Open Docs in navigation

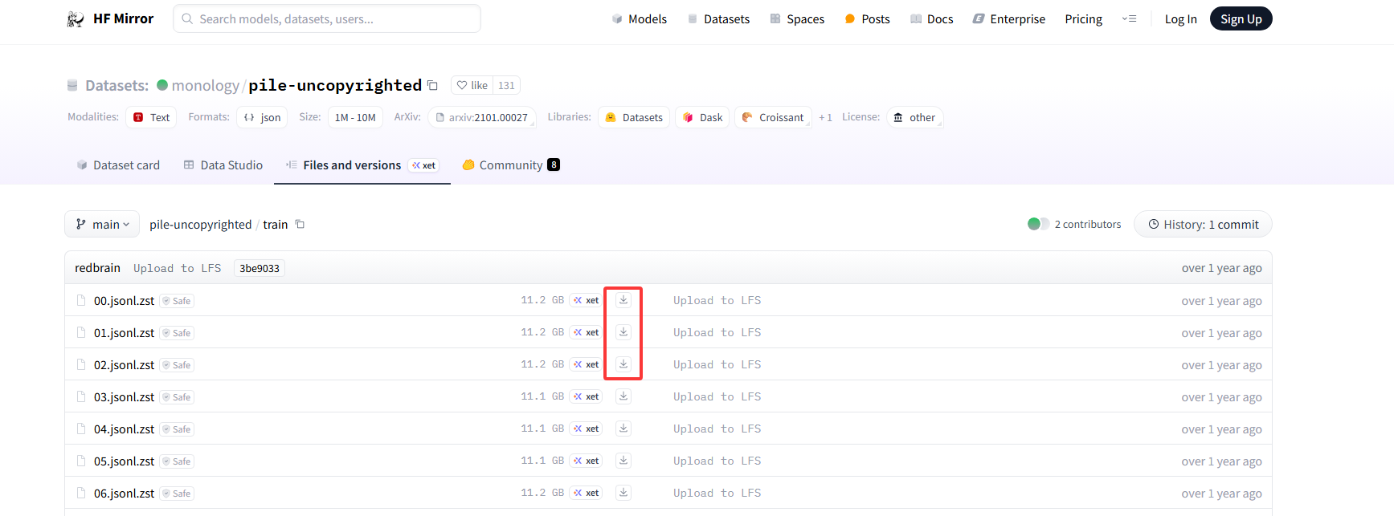tap(931, 18)
